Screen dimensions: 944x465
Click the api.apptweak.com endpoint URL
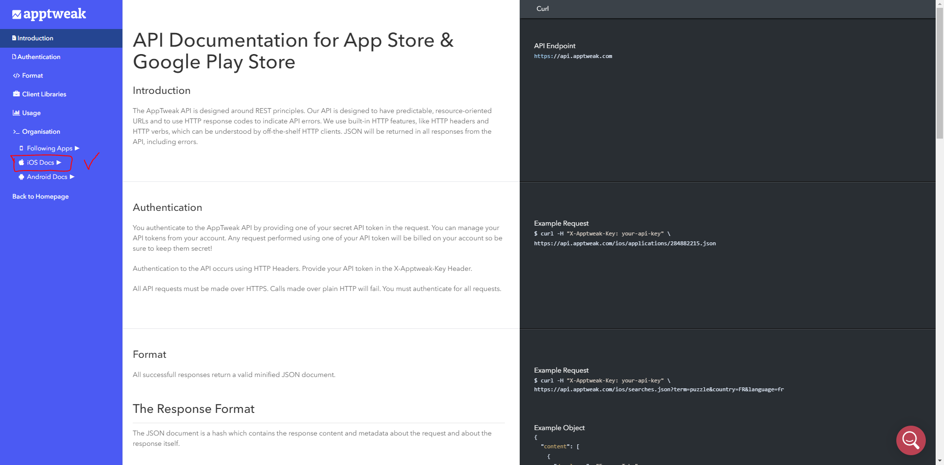click(573, 56)
